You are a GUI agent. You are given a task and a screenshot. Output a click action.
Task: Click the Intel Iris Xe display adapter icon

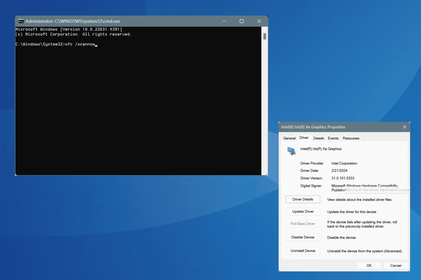[291, 151]
